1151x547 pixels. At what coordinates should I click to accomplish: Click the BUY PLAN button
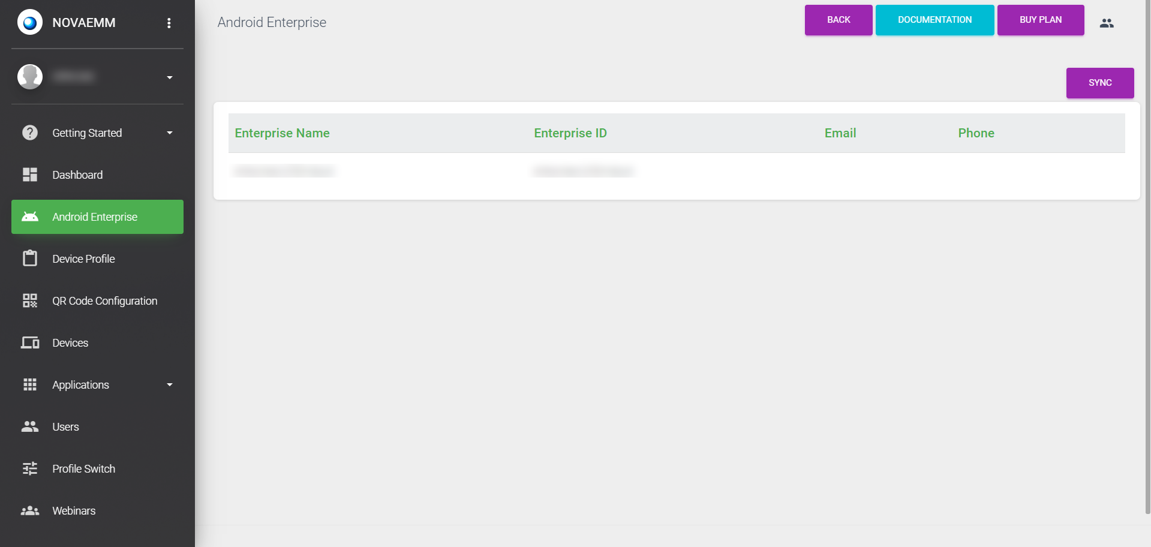point(1040,20)
